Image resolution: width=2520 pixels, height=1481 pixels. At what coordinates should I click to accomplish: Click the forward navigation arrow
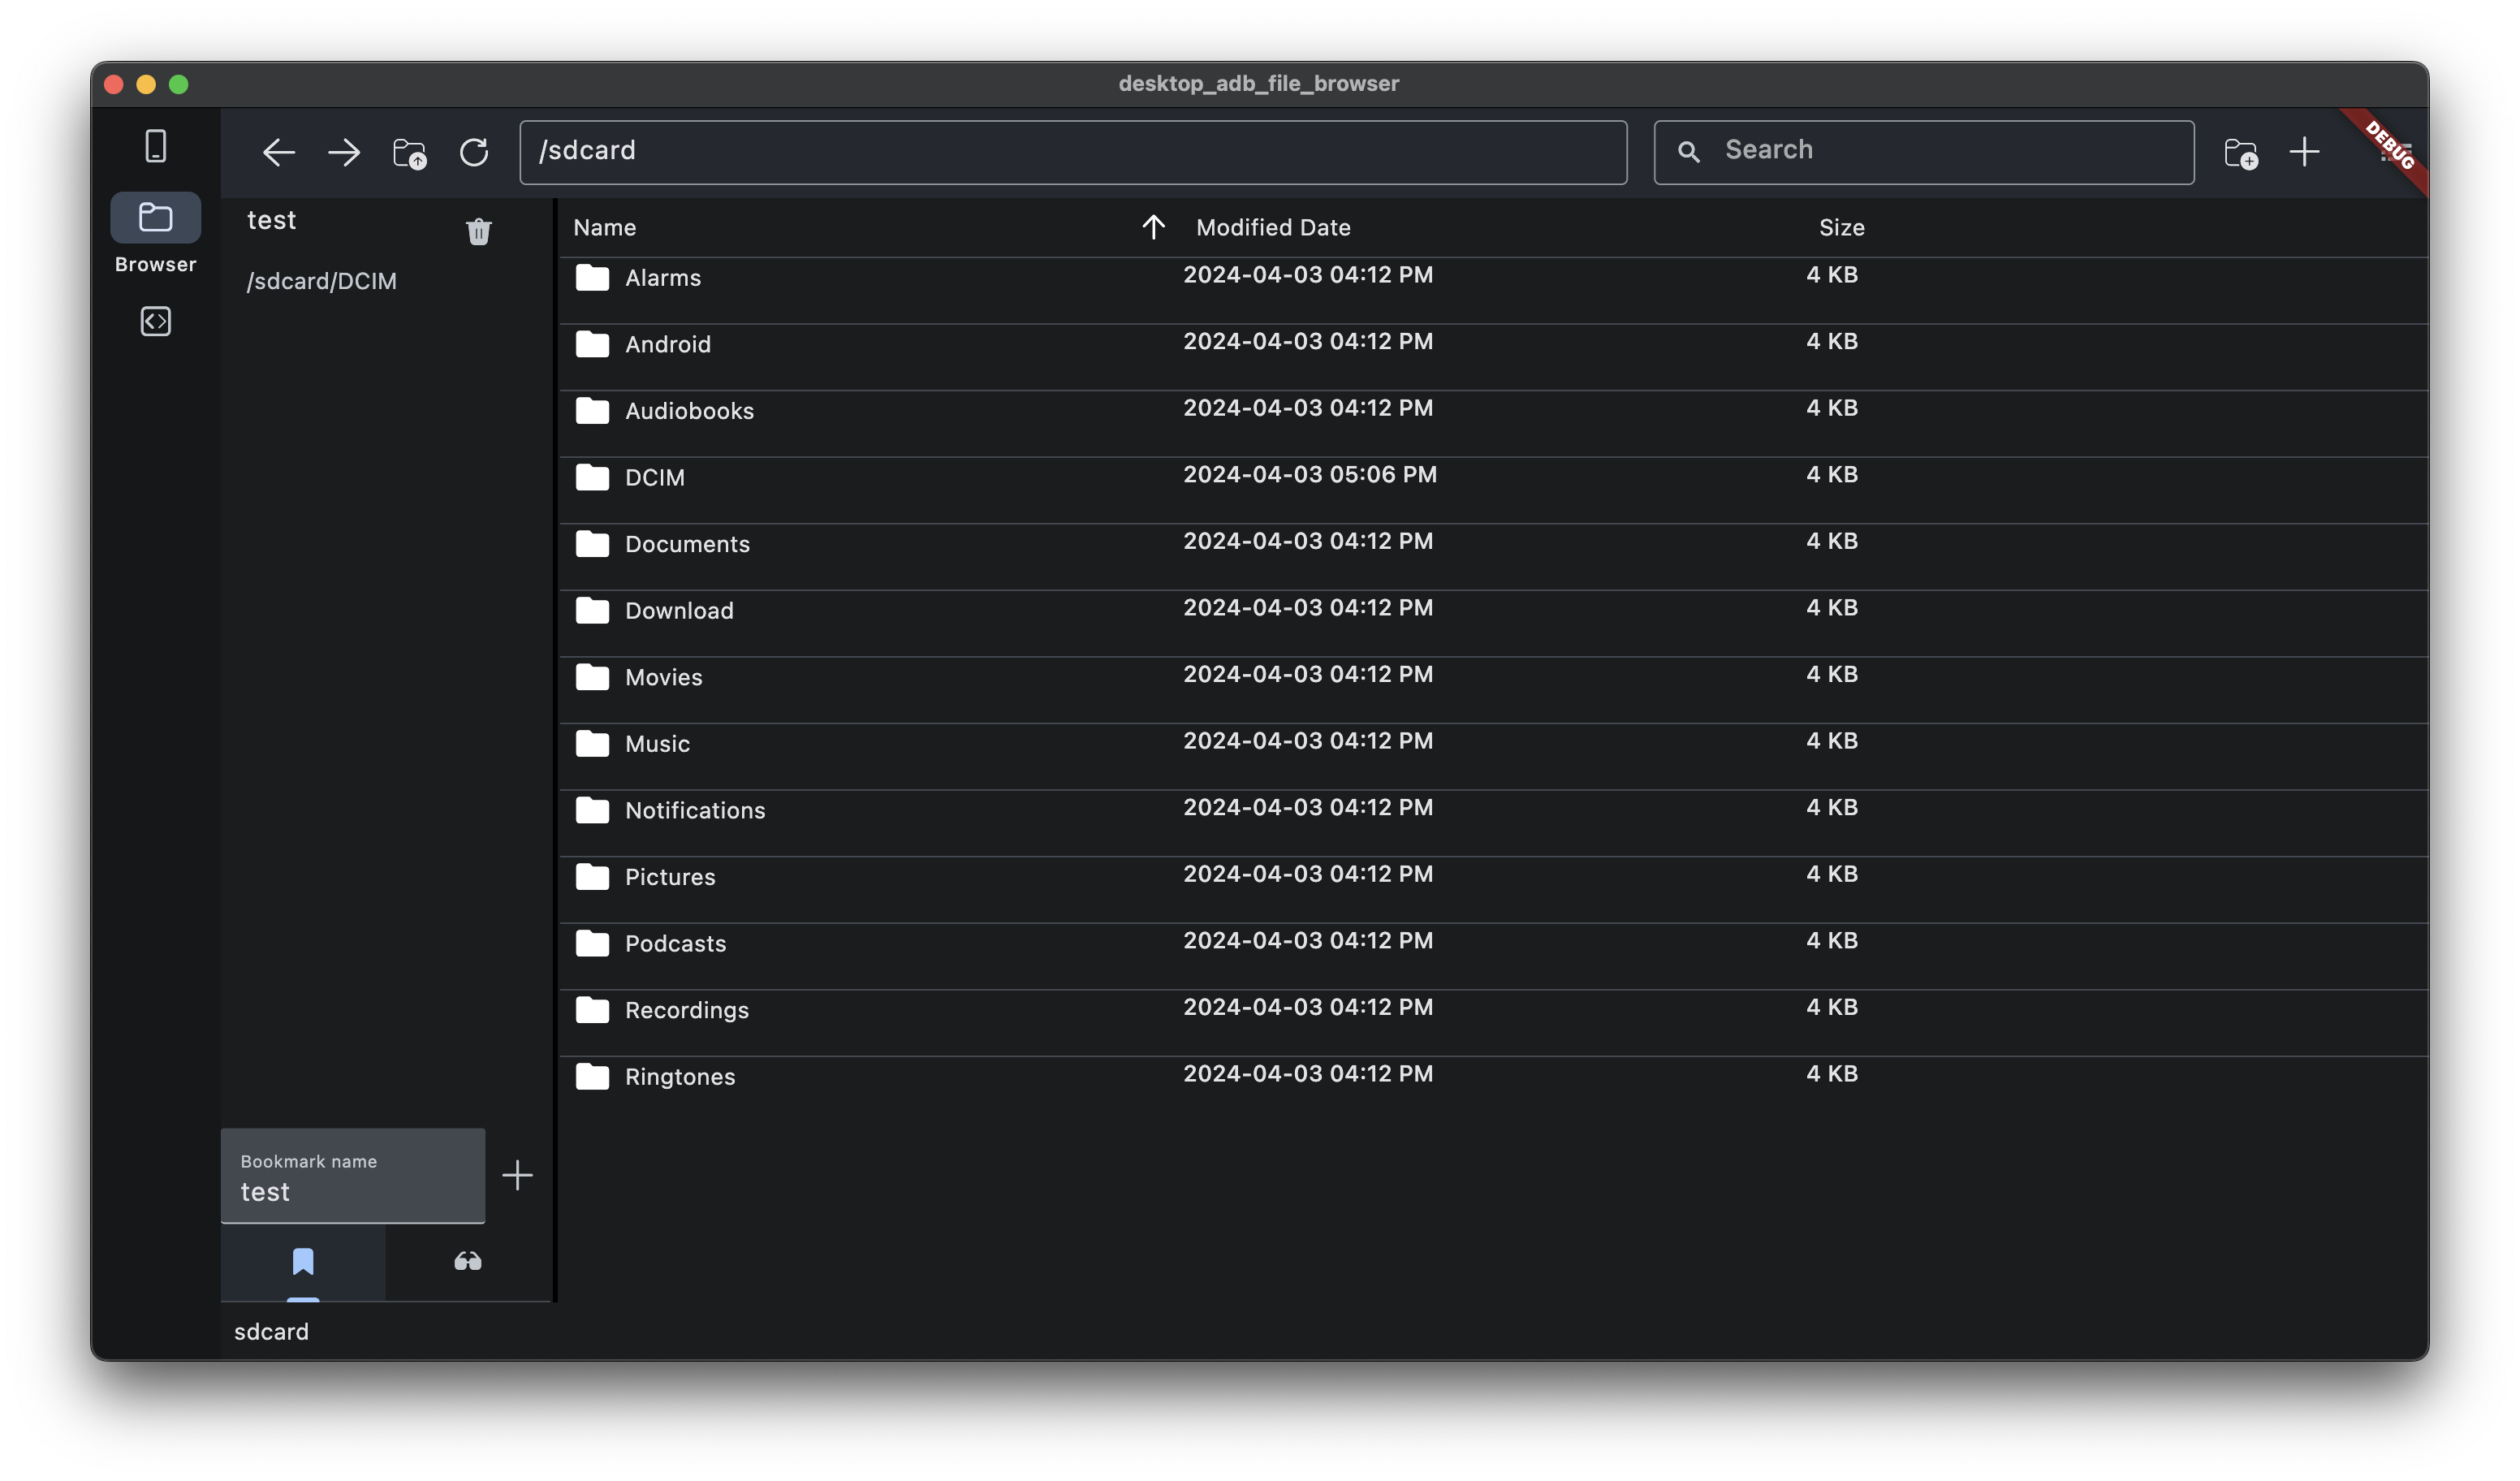[344, 152]
